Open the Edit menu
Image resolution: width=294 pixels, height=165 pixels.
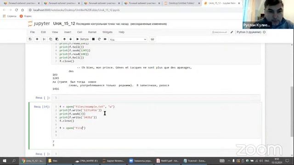pyautogui.click(x=43, y=32)
